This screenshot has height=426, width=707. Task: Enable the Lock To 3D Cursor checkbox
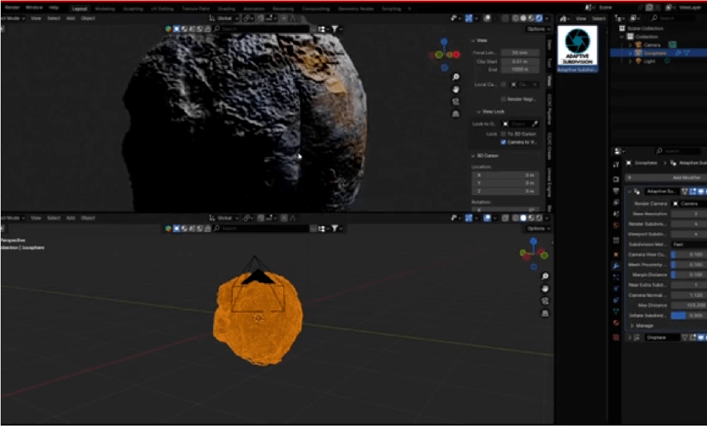click(x=503, y=134)
